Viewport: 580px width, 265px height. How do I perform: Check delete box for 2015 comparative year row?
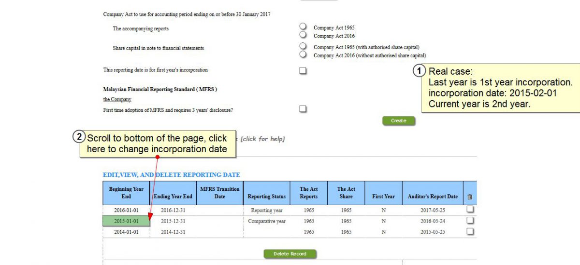pos(470,221)
